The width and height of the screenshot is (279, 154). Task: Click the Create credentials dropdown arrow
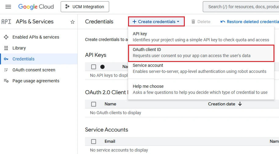(178, 22)
